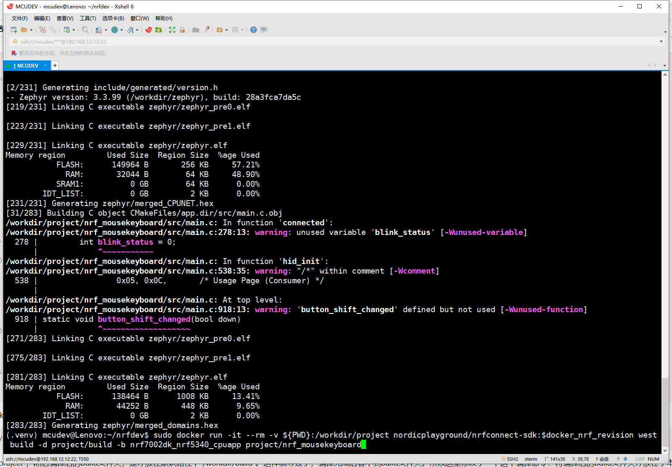Click the highlight pen icon

point(206,30)
